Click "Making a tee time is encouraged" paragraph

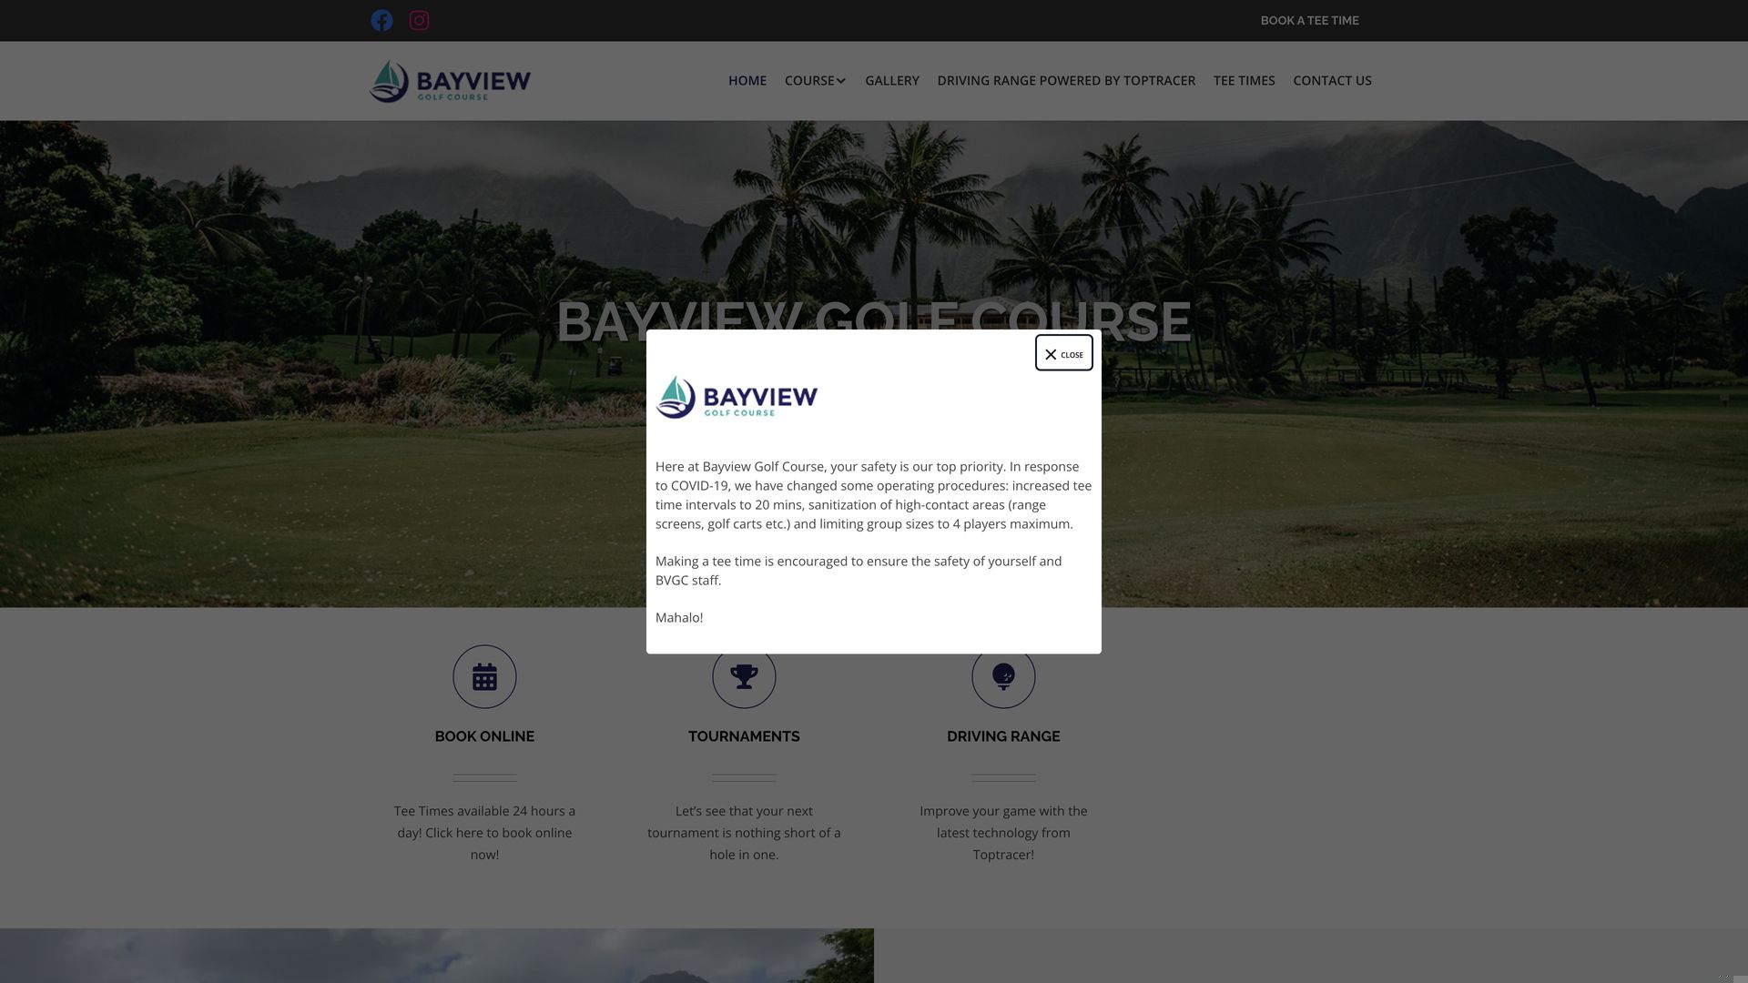pyautogui.click(x=859, y=571)
